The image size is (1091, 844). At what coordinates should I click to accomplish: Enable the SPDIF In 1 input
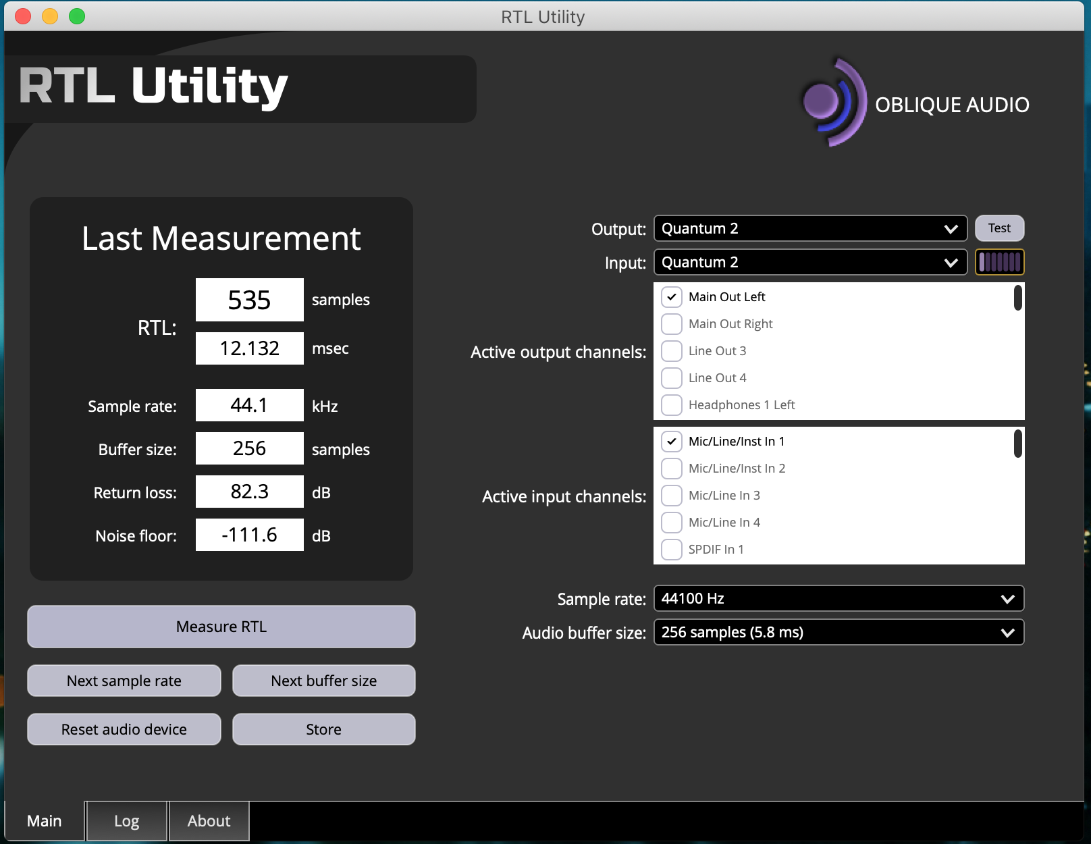(672, 550)
